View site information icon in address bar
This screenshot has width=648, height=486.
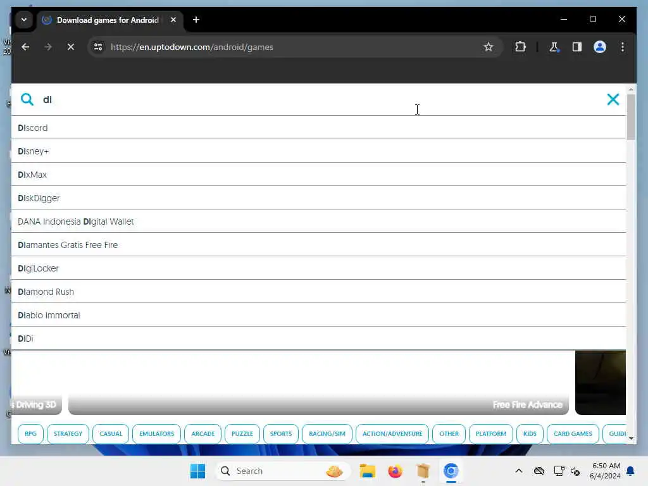point(98,47)
